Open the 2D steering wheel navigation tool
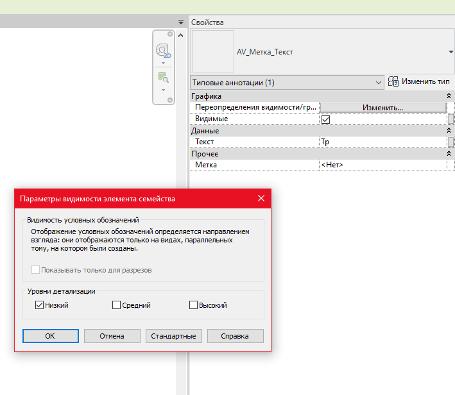 pos(163,51)
